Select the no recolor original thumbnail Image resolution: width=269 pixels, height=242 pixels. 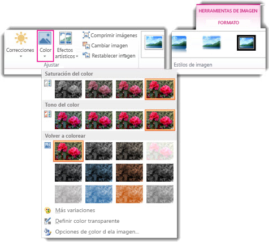68,151
